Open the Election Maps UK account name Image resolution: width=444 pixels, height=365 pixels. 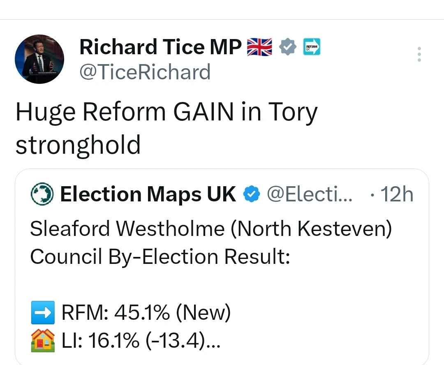(148, 194)
